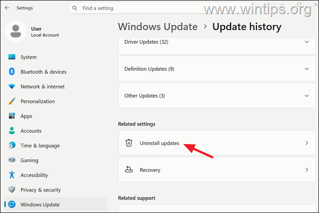Click the Network wifi icon
The height and width of the screenshot is (213, 319).
tap(12, 86)
